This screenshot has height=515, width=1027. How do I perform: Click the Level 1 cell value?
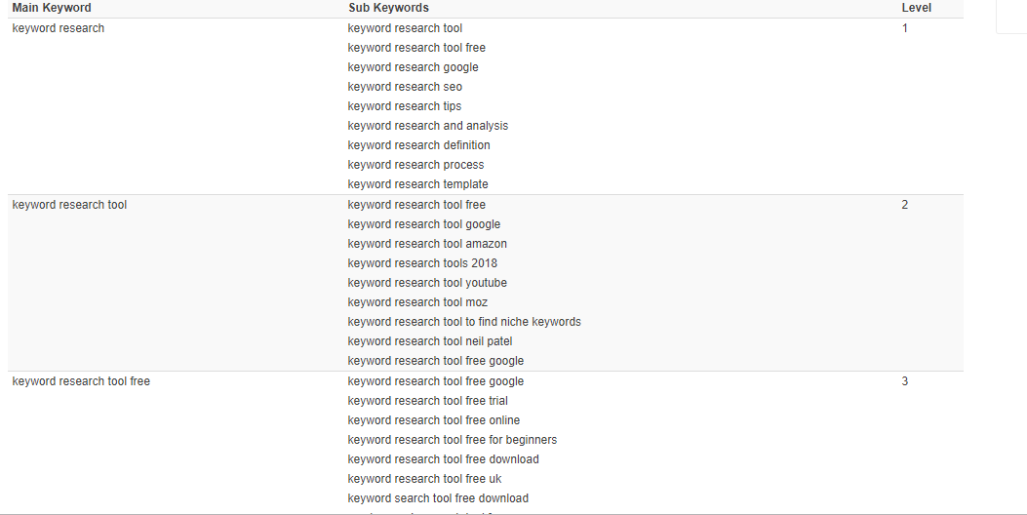[905, 28]
